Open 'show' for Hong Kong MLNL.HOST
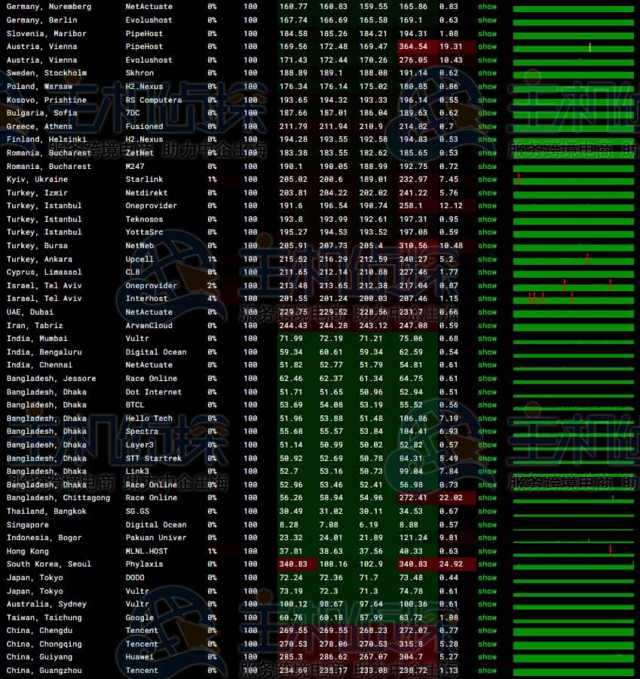640x679 pixels. click(x=487, y=551)
